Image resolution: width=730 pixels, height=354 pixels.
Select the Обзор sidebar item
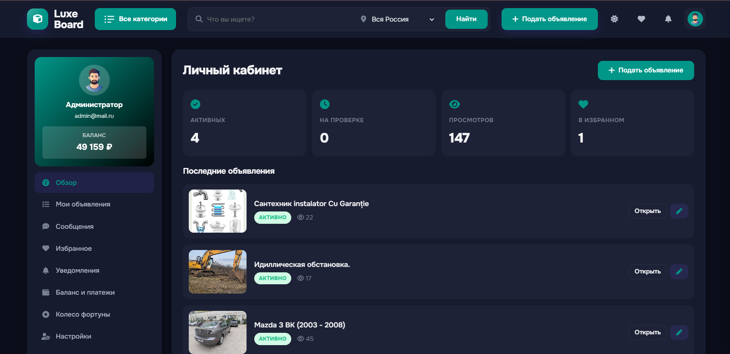[x=94, y=183]
